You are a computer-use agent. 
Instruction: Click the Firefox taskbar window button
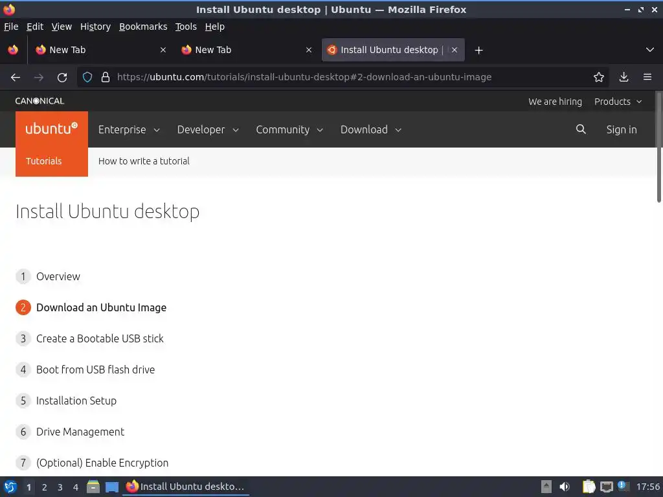click(186, 487)
